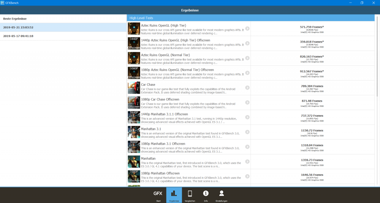Click the 1080p Aztec Ruins Offscreen thumbnail
Image resolution: width=380 pixels, height=203 pixels.
[134, 73]
